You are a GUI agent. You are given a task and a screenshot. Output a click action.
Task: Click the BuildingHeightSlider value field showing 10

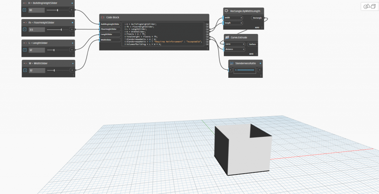click(x=37, y=10)
